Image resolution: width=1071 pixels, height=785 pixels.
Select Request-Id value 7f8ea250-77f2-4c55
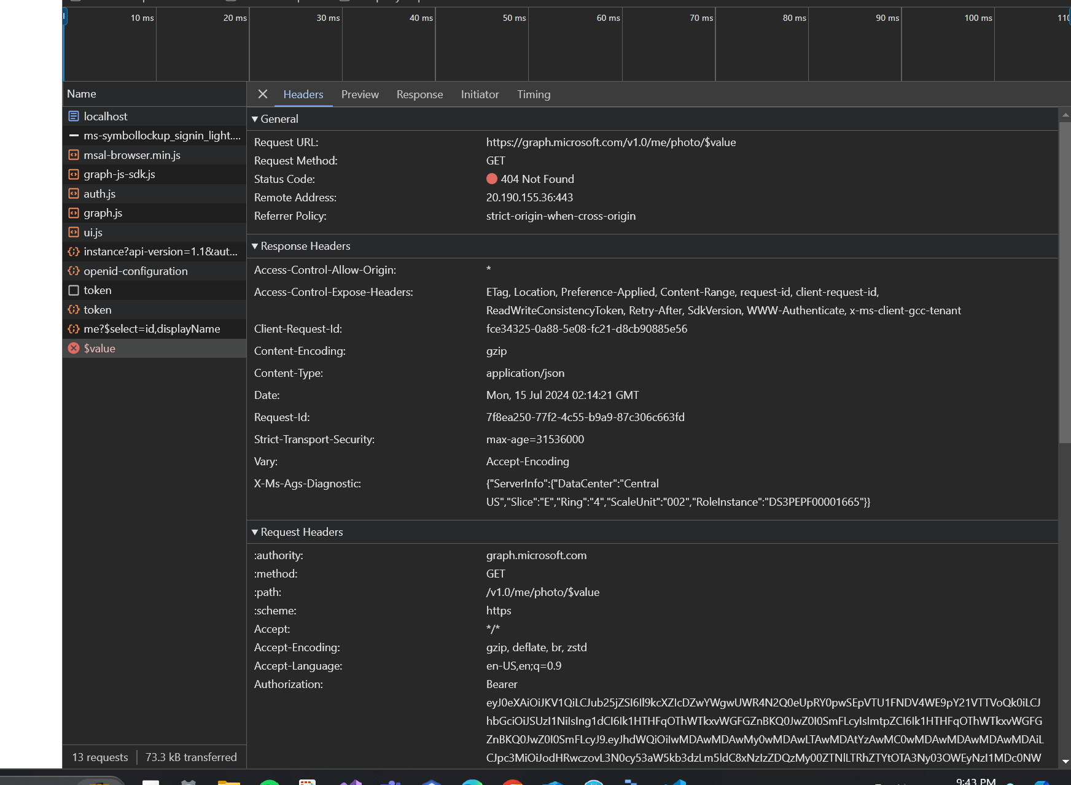[x=585, y=417]
